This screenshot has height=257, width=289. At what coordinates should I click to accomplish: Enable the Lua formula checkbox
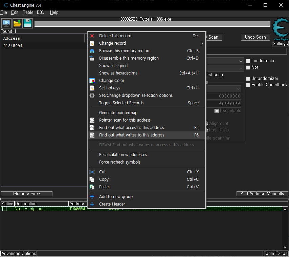[248, 61]
